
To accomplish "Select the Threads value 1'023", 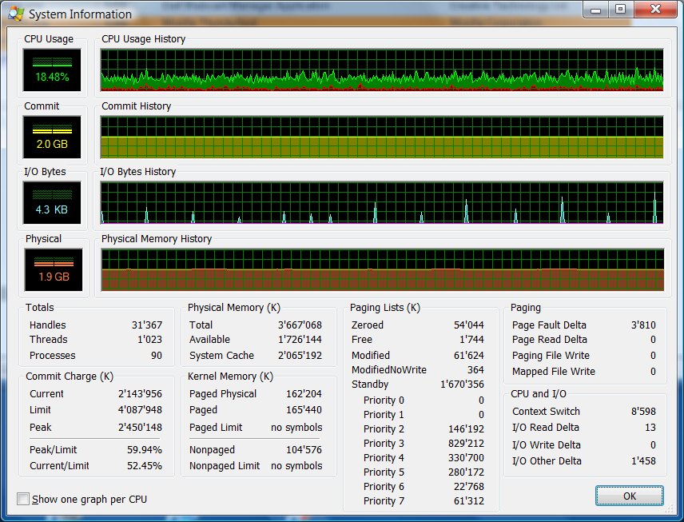I will coord(149,340).
